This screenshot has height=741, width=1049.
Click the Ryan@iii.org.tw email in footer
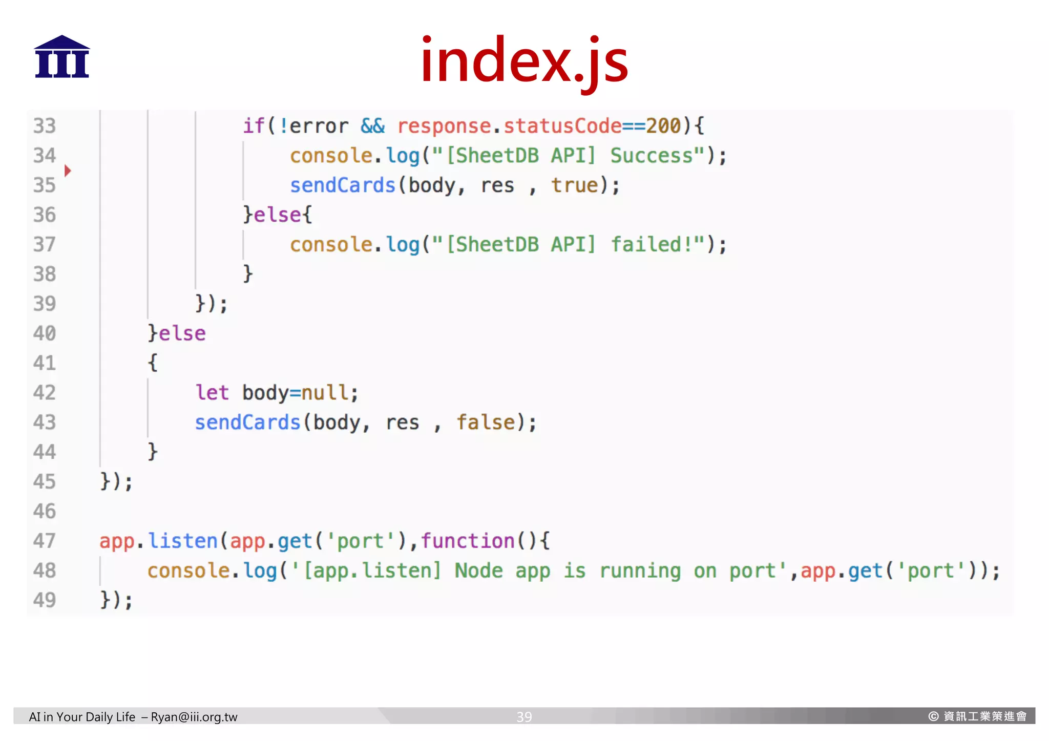point(194,717)
